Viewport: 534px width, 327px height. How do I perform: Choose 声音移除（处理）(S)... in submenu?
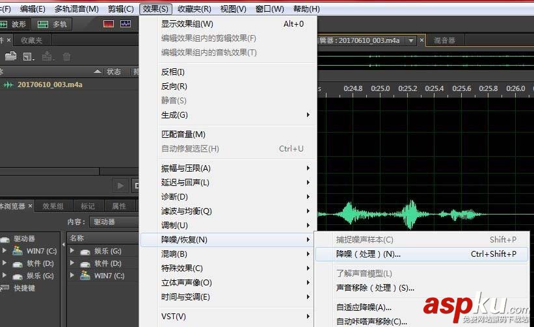click(x=421, y=288)
